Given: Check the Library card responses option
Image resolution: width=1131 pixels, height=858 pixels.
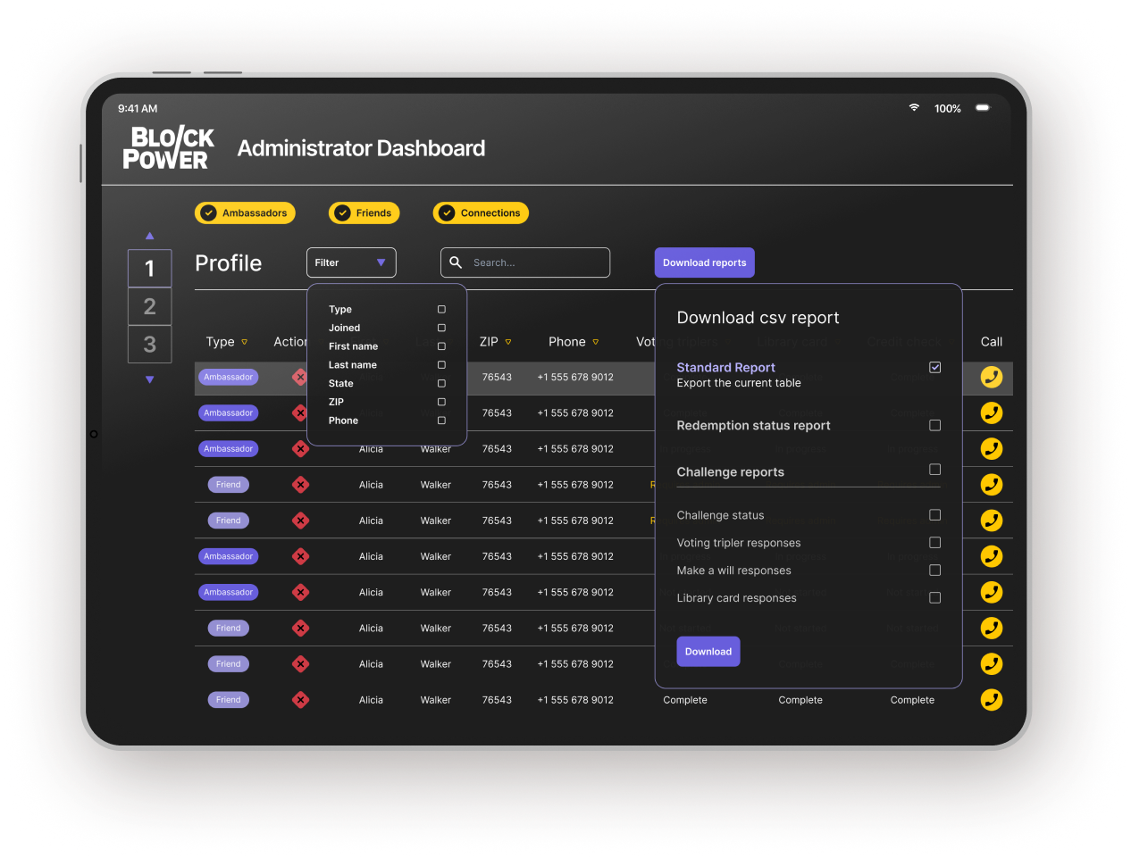Looking at the screenshot, I should (x=934, y=597).
